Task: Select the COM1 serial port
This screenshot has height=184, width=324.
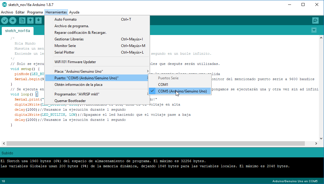Action: pyautogui.click(x=180, y=85)
